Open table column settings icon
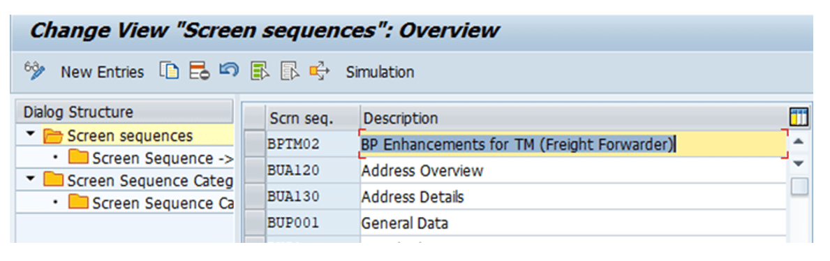 (798, 117)
